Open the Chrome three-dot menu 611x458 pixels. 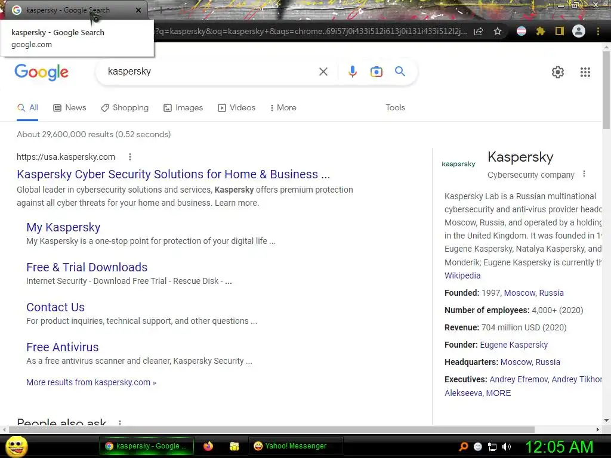coord(598,31)
